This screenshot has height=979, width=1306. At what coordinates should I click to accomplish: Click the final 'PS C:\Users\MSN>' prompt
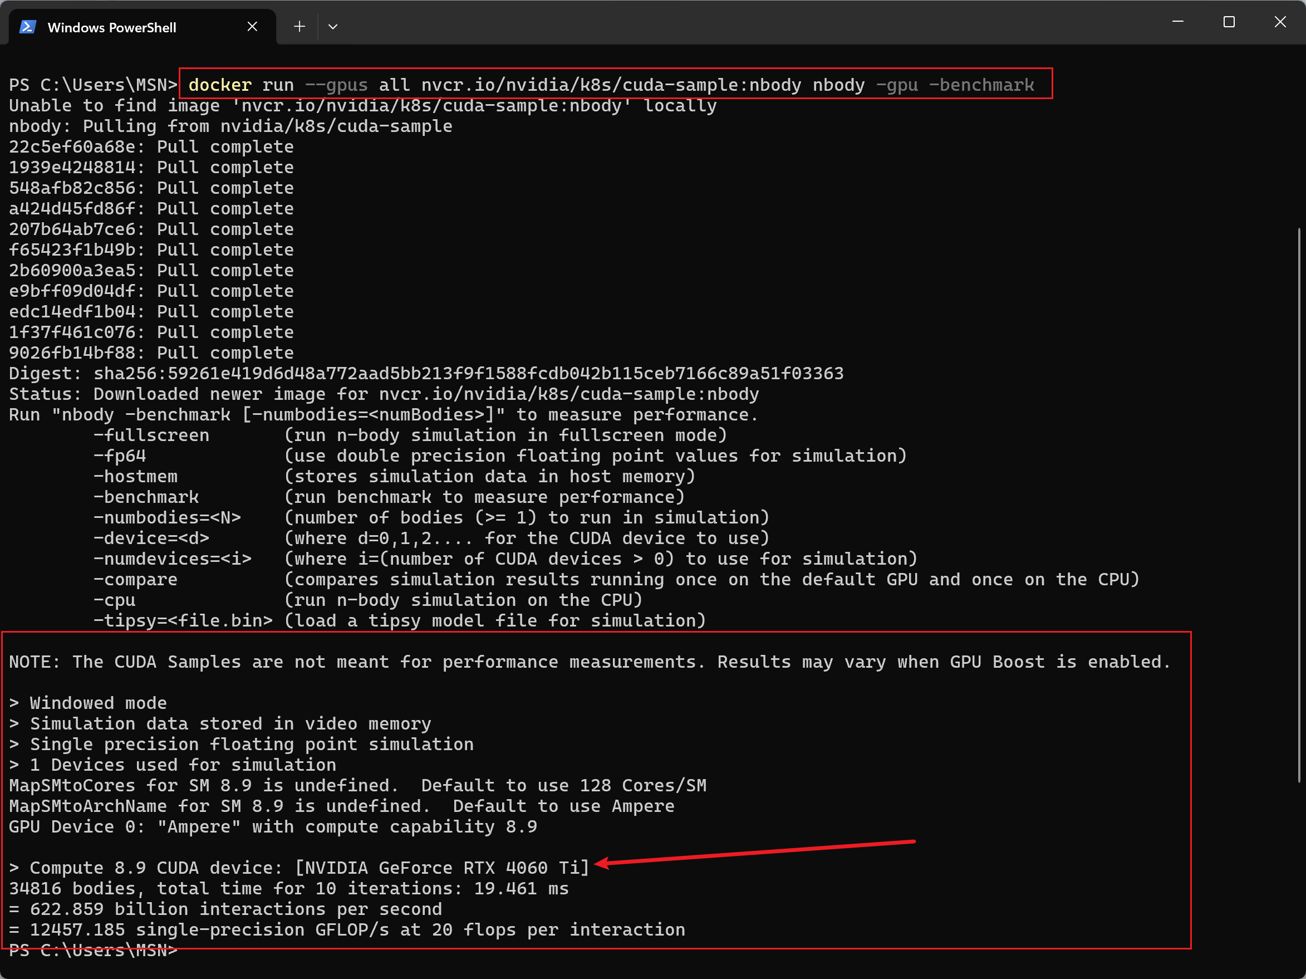[x=94, y=951]
